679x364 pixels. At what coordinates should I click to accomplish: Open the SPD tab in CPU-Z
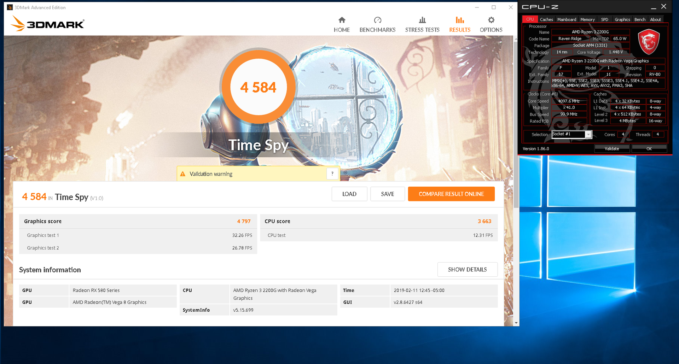coord(604,19)
